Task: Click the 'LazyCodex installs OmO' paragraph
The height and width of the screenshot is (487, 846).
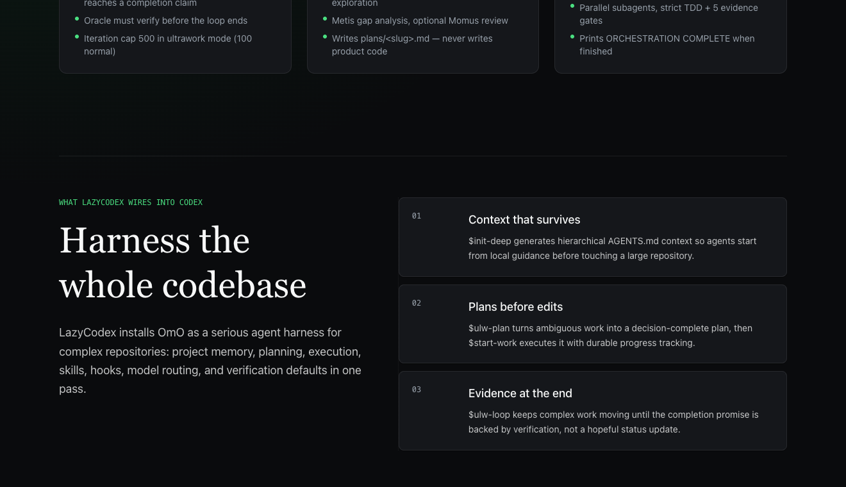Action: [x=210, y=361]
